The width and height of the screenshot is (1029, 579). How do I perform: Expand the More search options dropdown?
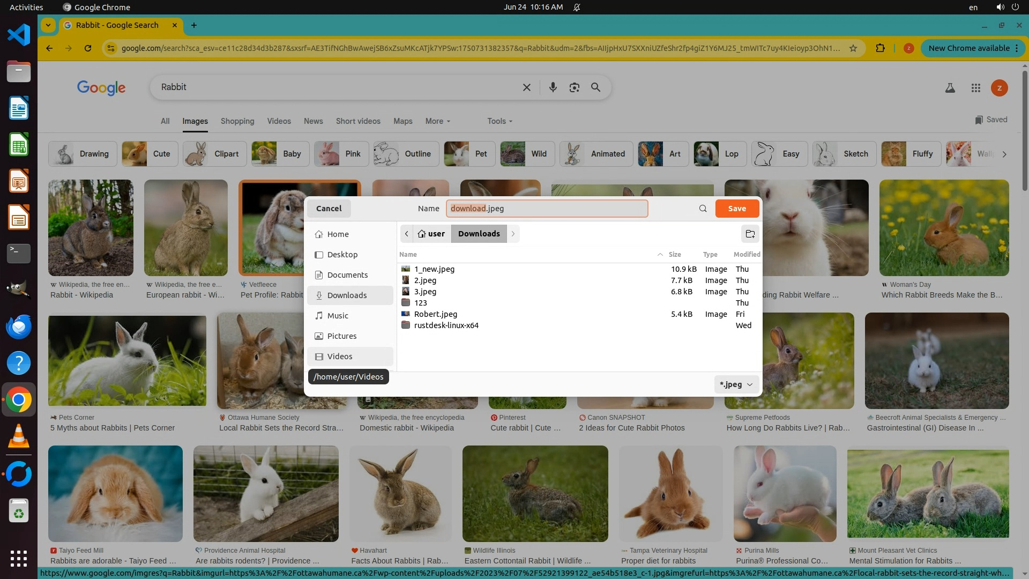[437, 121]
